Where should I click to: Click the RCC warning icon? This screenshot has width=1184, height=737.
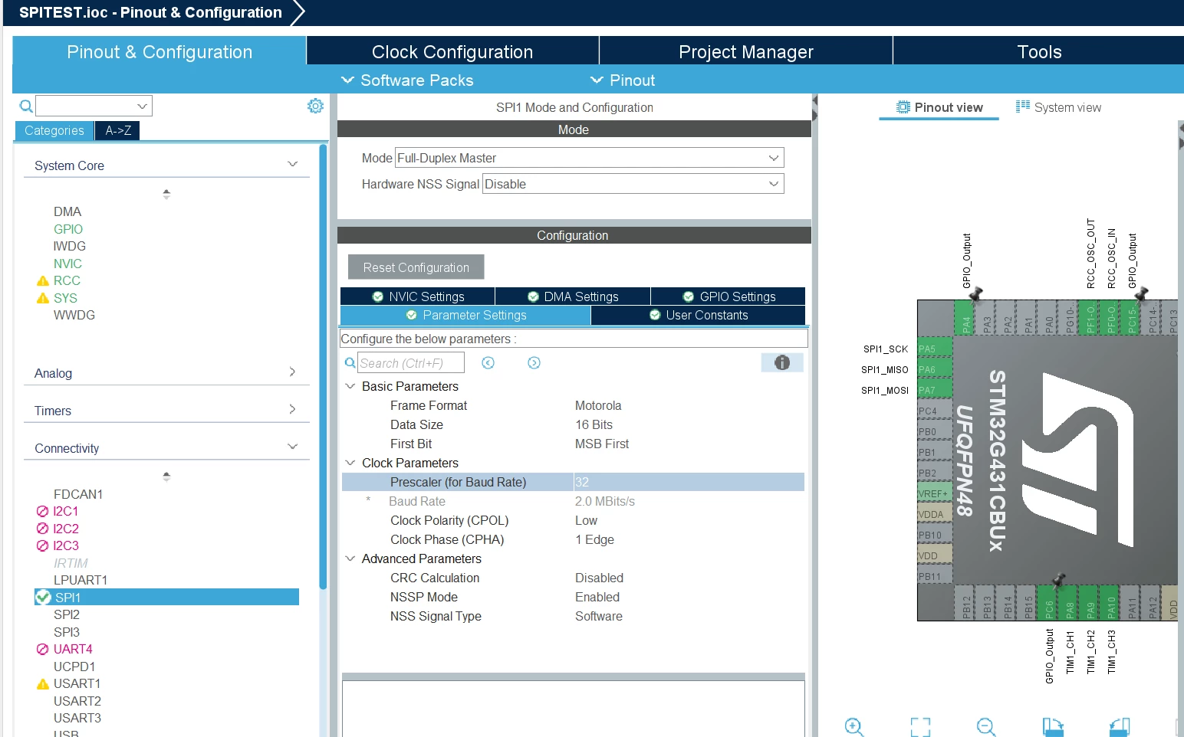43,281
